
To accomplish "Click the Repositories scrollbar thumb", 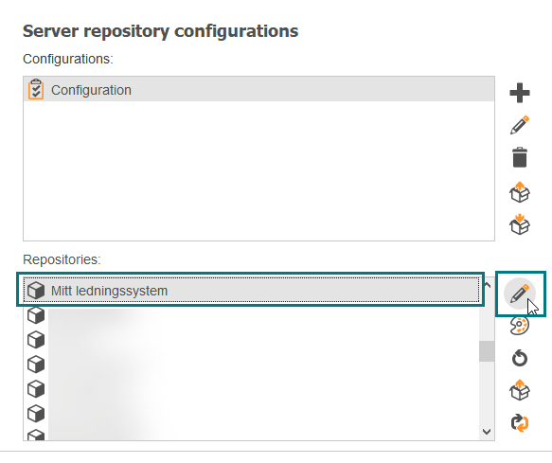I will click(x=487, y=350).
